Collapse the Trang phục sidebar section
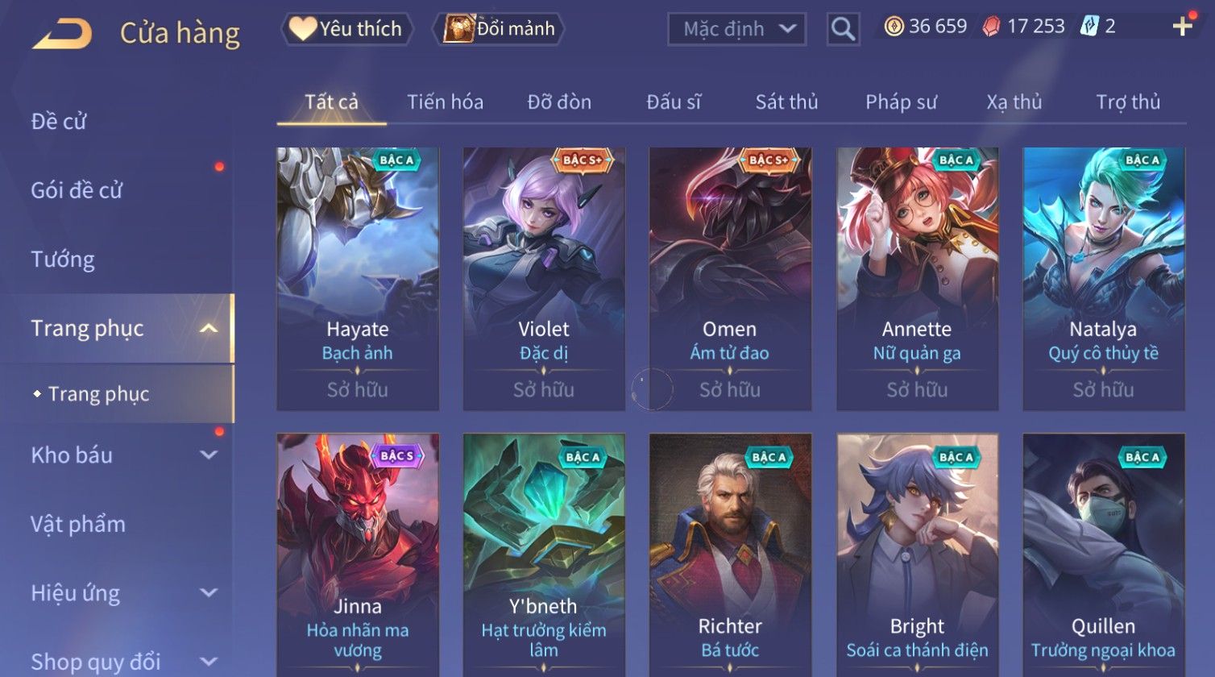Viewport: 1215px width, 677px height. pos(209,328)
